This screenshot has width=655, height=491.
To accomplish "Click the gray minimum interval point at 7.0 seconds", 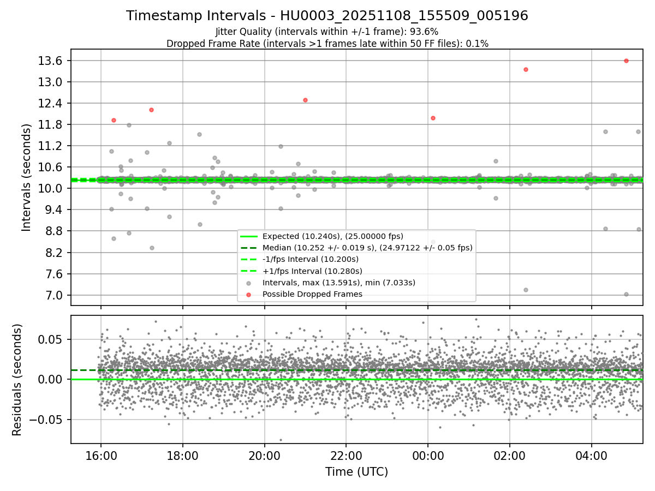I will coord(626,294).
